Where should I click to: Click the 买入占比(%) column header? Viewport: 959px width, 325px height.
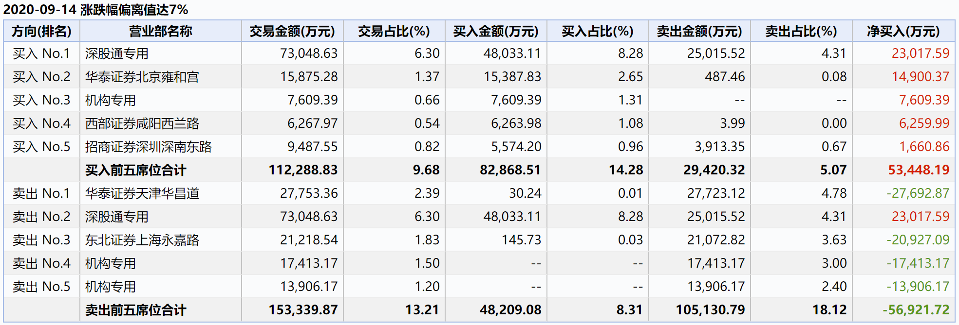[x=597, y=32]
